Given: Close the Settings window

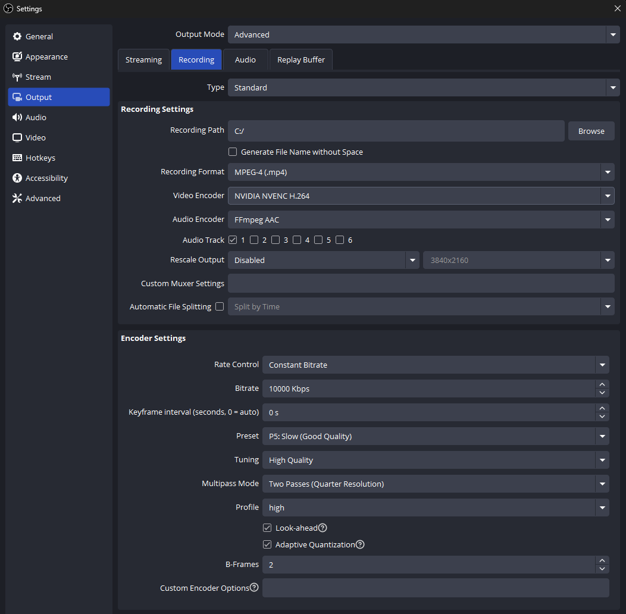Looking at the screenshot, I should pyautogui.click(x=617, y=8).
